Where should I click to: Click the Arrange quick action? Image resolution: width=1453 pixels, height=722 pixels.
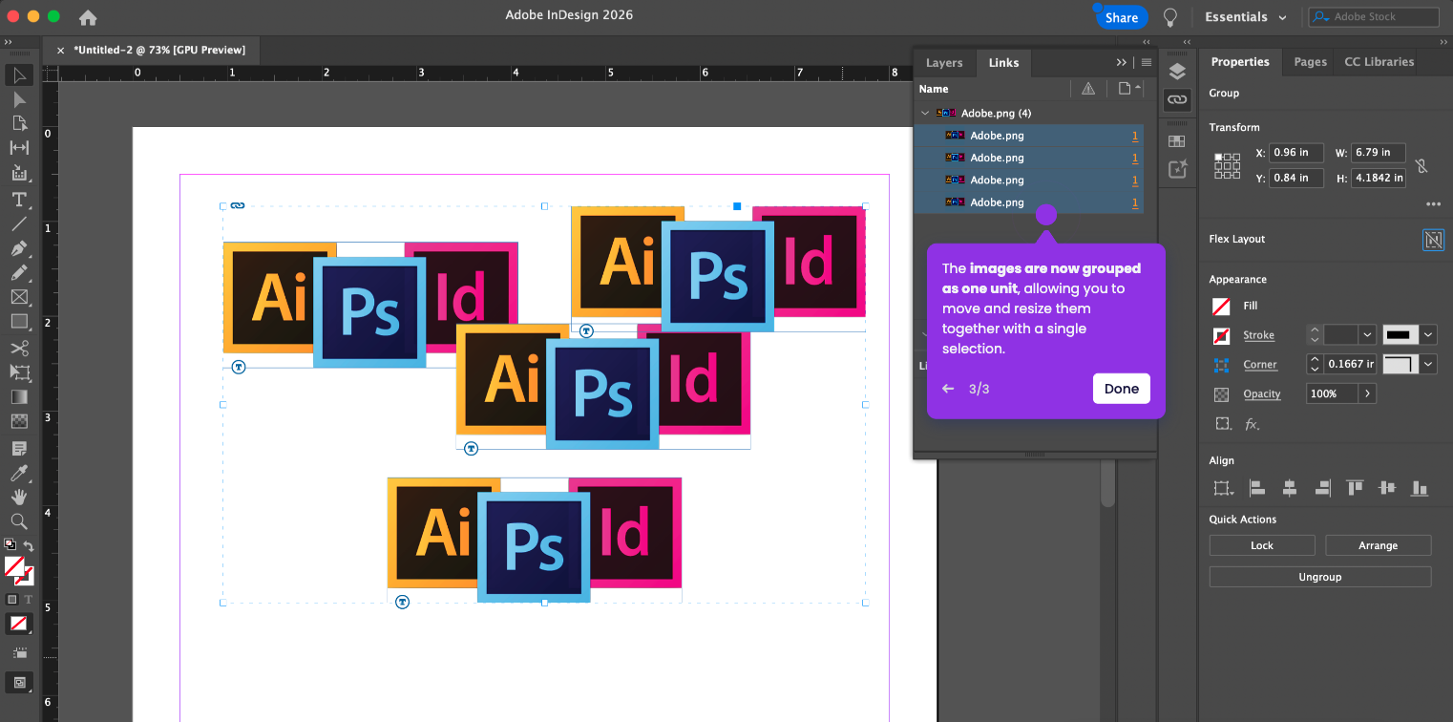coord(1378,545)
